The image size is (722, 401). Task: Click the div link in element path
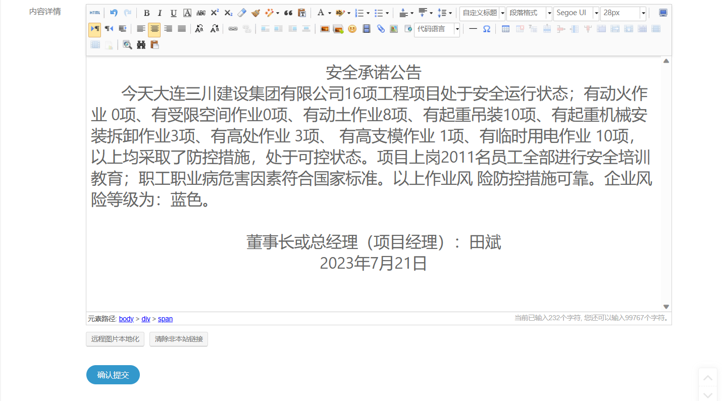pos(146,319)
